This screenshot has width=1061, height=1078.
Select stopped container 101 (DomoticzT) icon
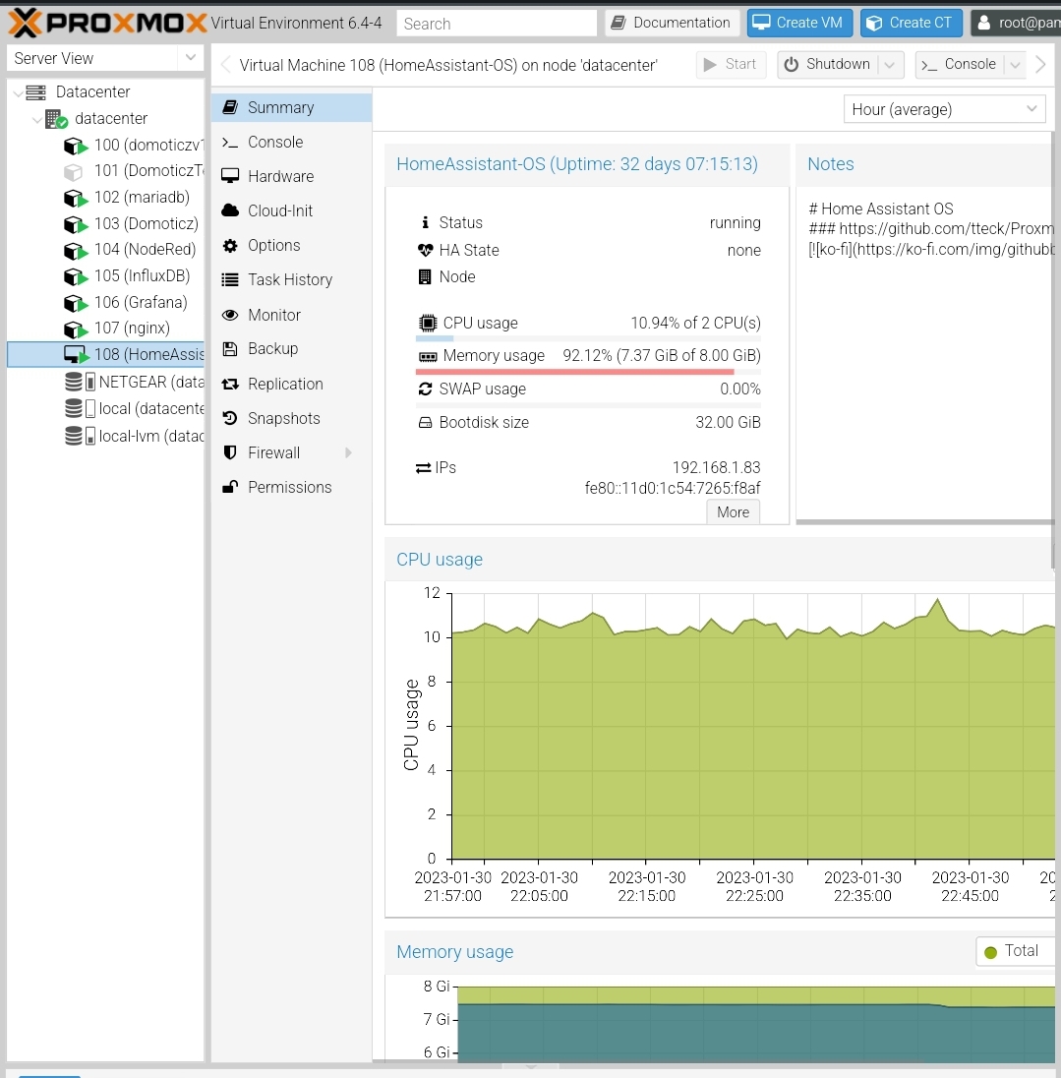pyautogui.click(x=74, y=171)
